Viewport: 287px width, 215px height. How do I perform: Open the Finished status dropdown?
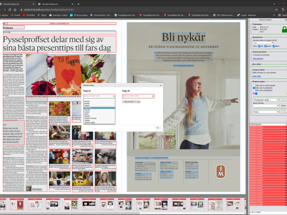click(x=263, y=43)
